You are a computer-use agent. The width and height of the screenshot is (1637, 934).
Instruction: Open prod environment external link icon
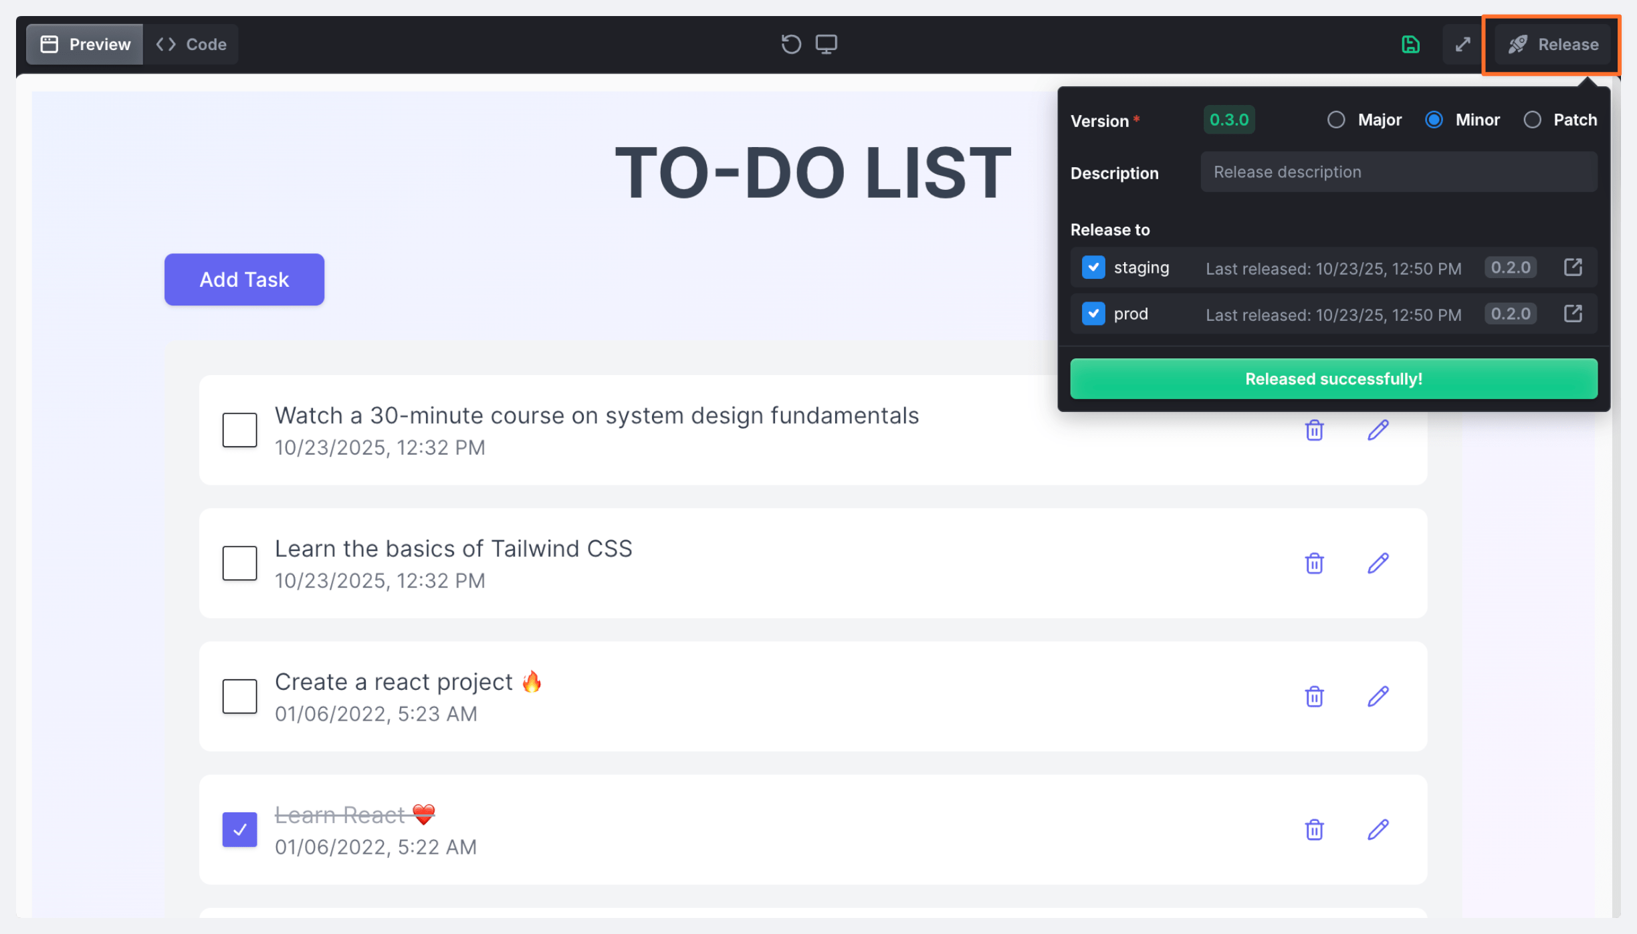[1573, 314]
